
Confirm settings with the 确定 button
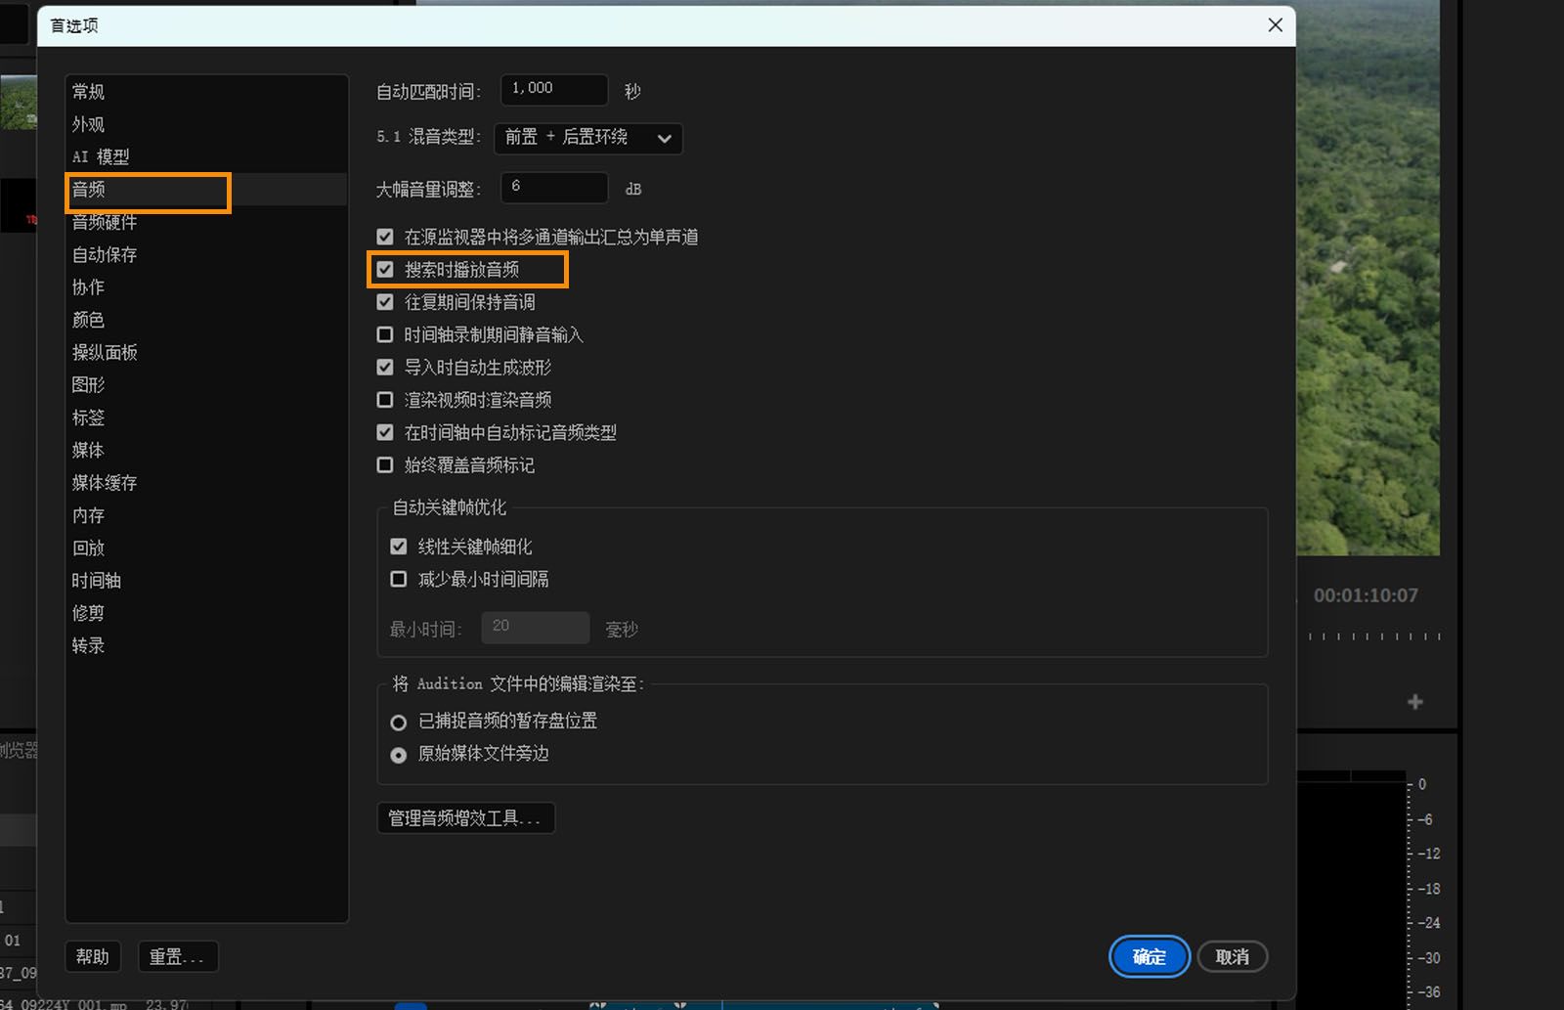1149,956
